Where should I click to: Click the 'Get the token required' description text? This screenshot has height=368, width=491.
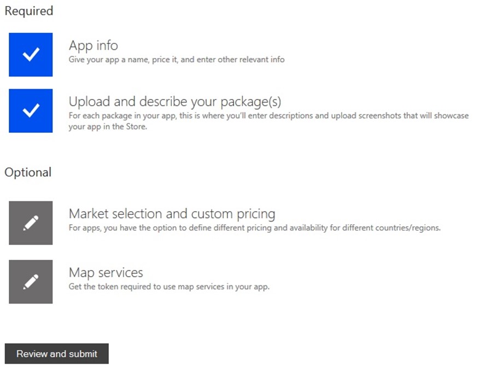[169, 287]
